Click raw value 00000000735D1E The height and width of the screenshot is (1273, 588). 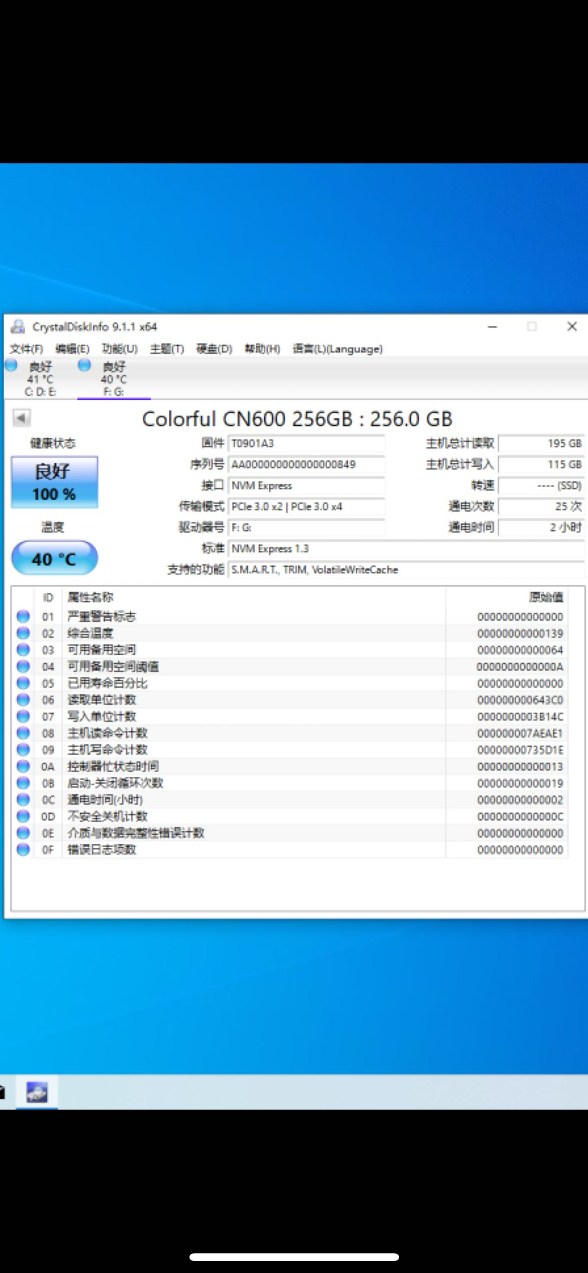pos(520,750)
